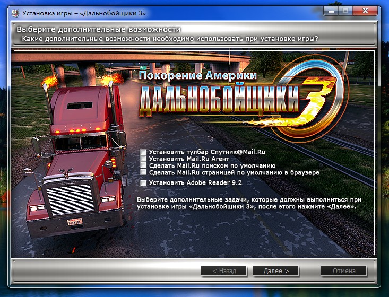
Task: Toggle 'Сделать Mail.Ru поиском по умолчанию' checkbox
Action: 143,166
